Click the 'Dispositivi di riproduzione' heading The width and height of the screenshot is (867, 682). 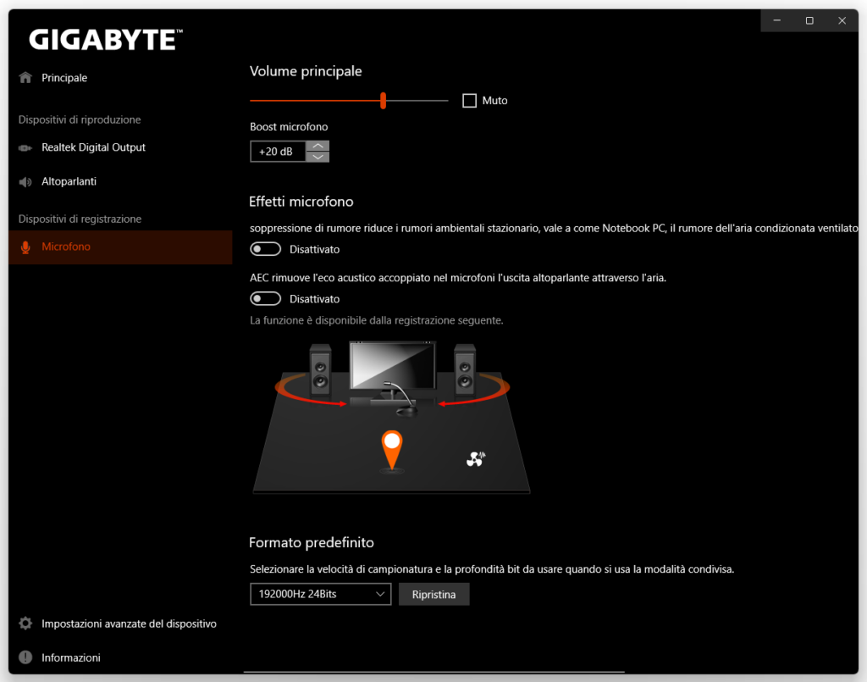coord(80,119)
